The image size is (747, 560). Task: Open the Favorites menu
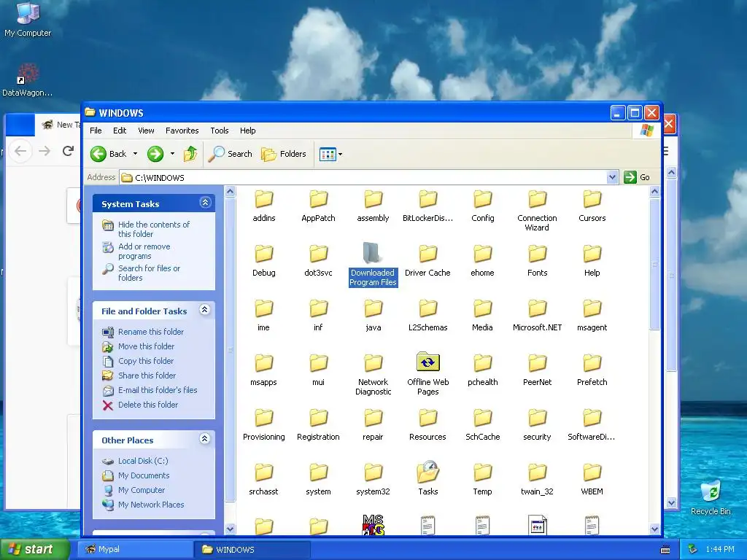(x=182, y=131)
